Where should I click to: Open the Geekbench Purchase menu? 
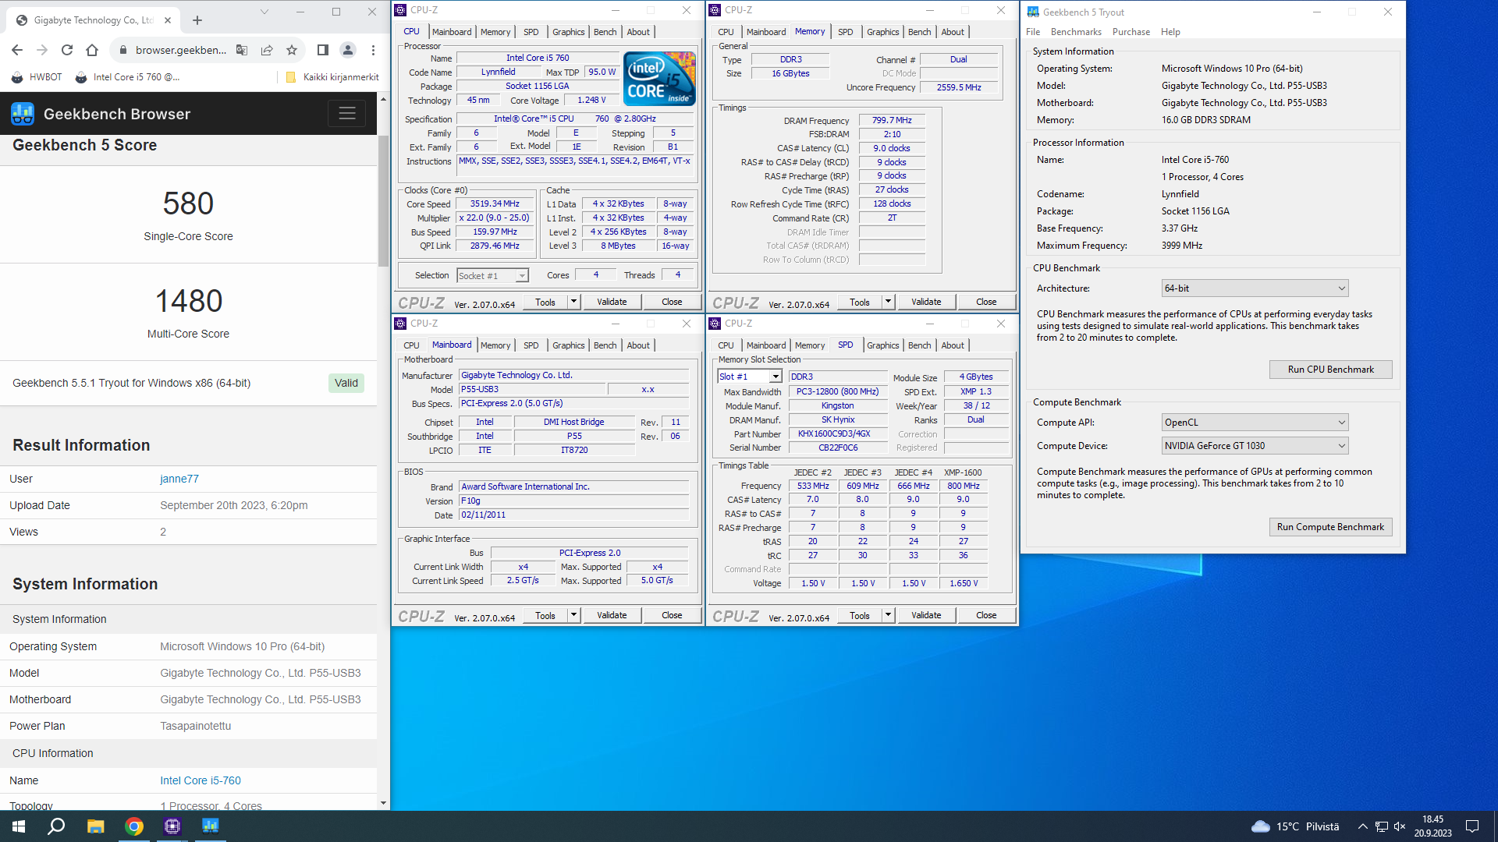[1131, 32]
